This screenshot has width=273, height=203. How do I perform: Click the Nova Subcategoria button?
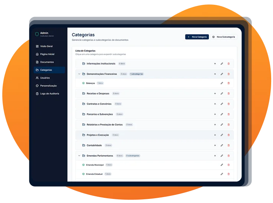point(224,37)
